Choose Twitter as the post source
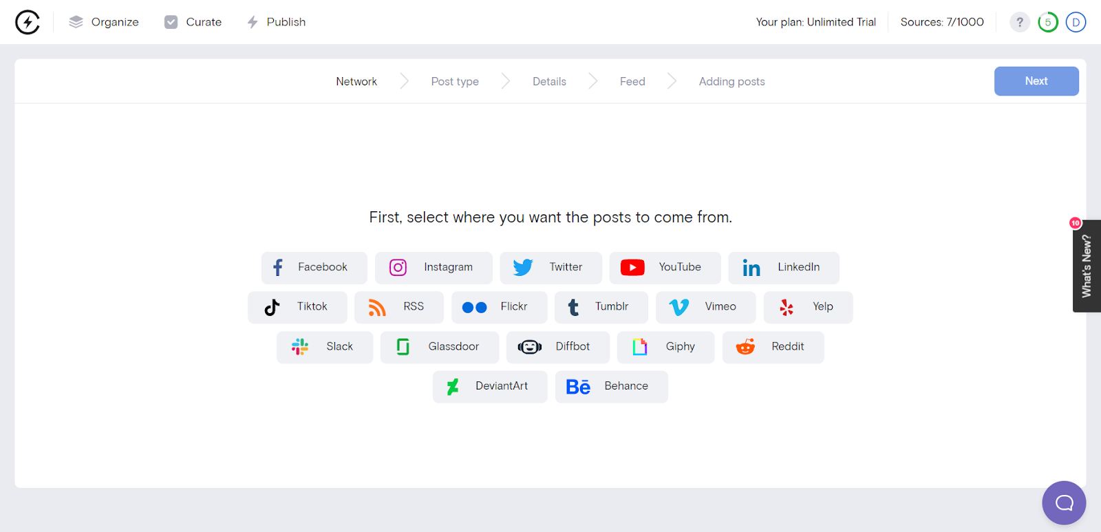 tap(551, 268)
